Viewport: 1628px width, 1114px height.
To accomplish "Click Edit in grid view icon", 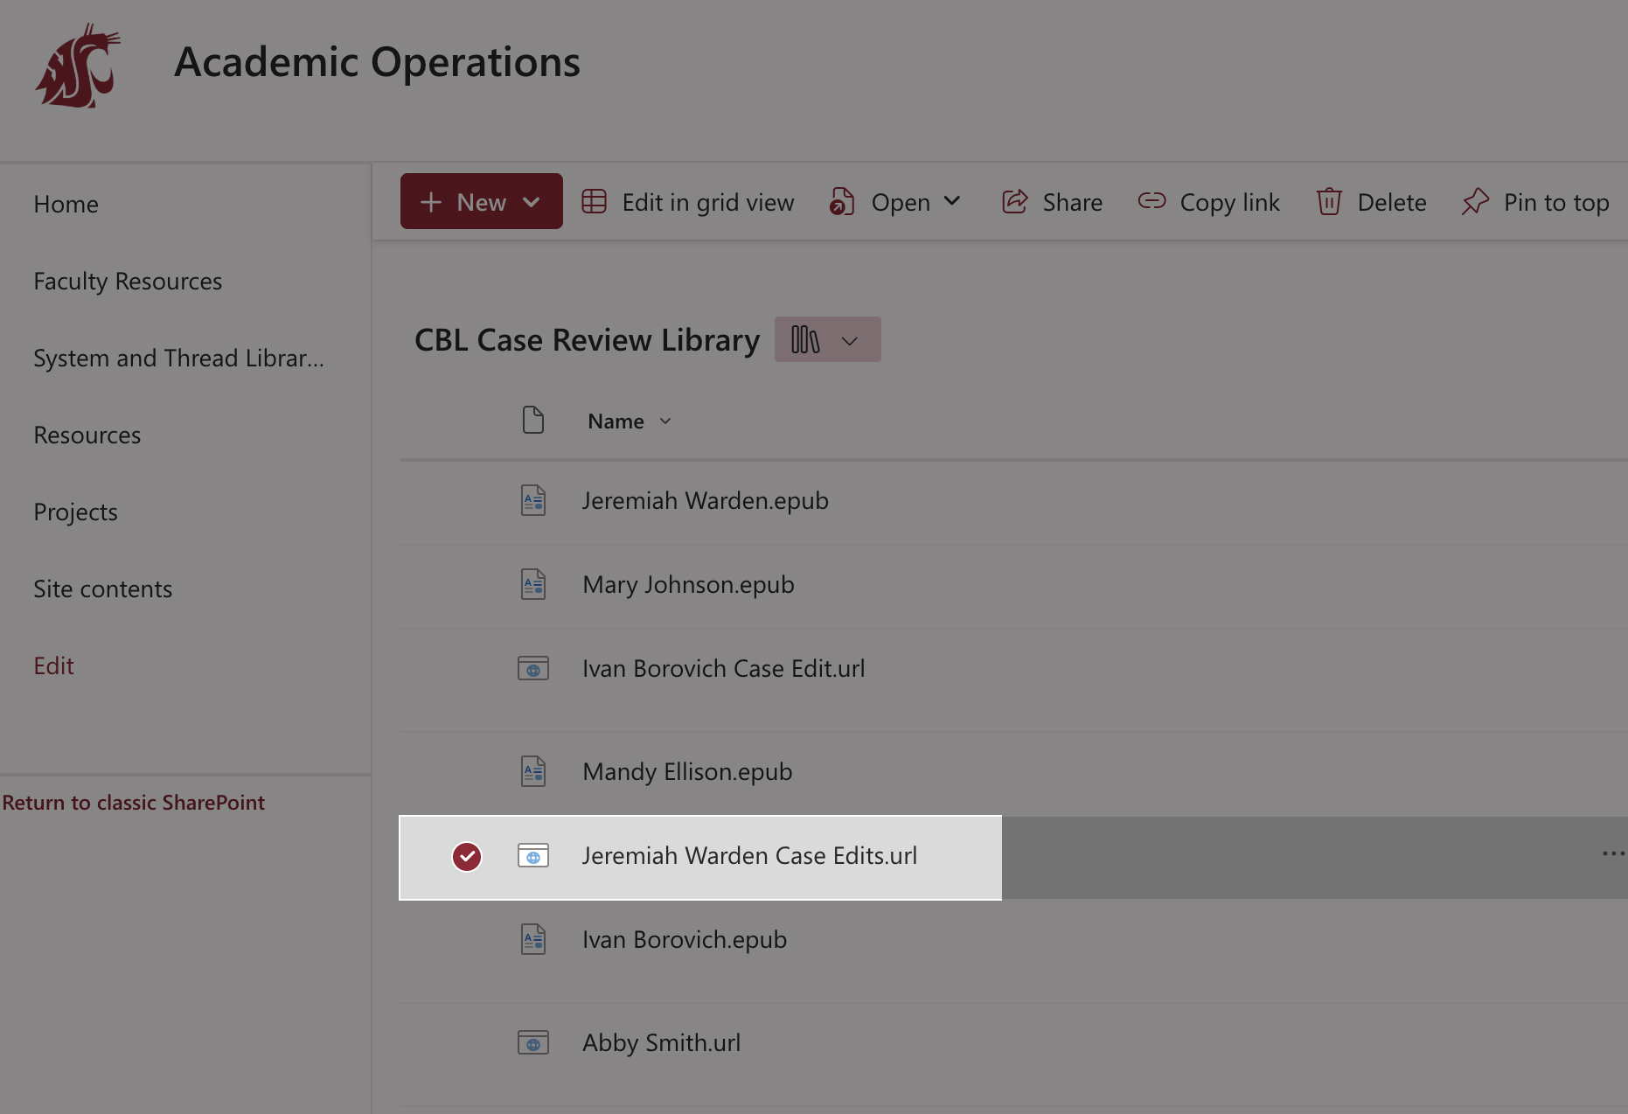I will [595, 202].
